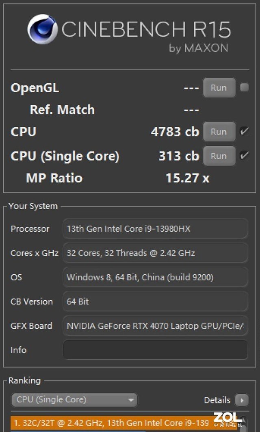The width and height of the screenshot is (260, 432).
Task: Click the ranking dropdown arrow icon
Action: pos(131,400)
